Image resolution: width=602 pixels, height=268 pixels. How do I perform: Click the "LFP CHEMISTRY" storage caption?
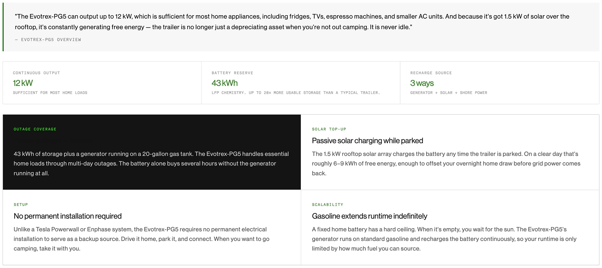click(x=296, y=93)
